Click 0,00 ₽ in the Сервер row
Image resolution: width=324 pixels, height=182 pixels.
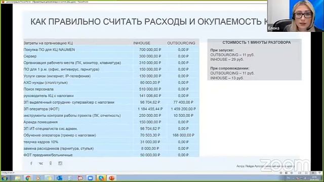pos(183,56)
